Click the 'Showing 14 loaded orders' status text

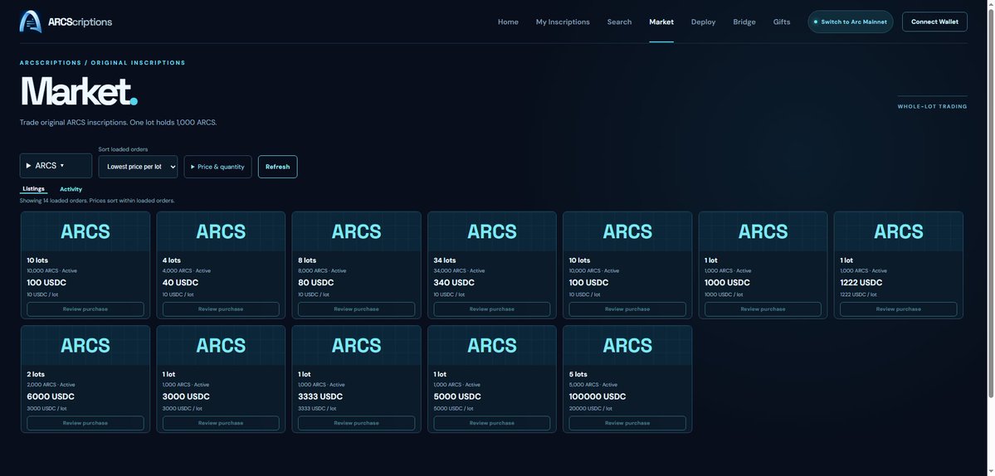(x=97, y=201)
